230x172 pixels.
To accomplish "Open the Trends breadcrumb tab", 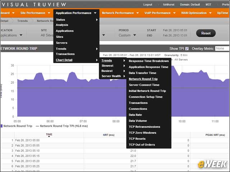I will coord(22,21).
